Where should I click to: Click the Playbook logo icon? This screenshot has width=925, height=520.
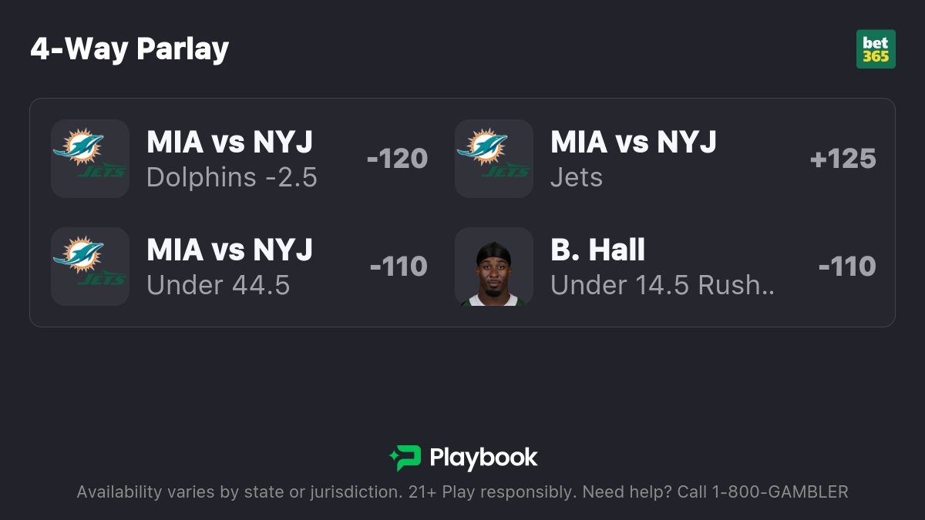point(405,458)
